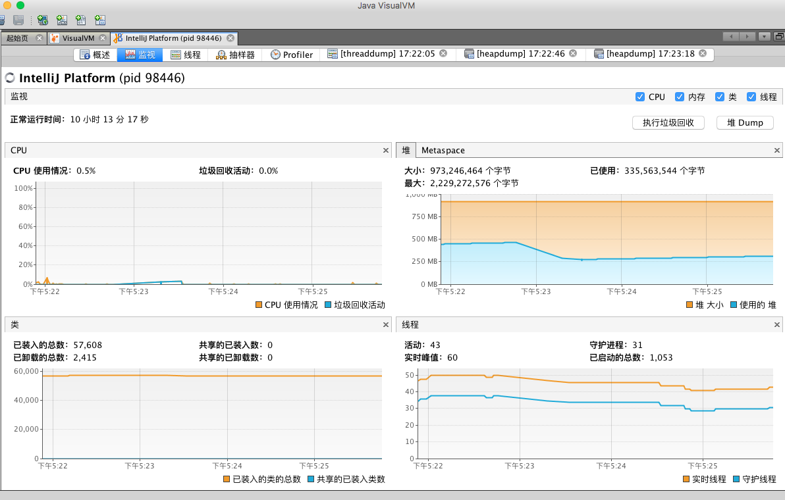Click the grayed Save toolbar icon
This screenshot has width=785, height=500.
18,20
